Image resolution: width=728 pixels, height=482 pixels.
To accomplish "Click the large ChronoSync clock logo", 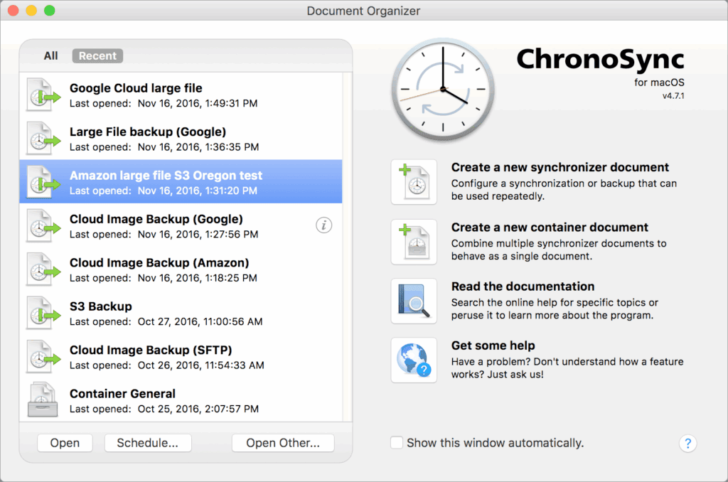I will pos(442,90).
